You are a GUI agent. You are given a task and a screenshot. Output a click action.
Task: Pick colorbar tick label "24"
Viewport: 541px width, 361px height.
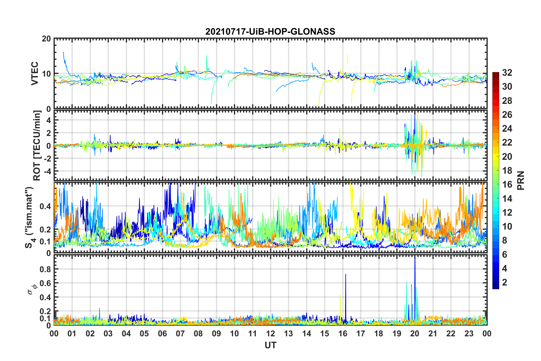click(x=507, y=129)
